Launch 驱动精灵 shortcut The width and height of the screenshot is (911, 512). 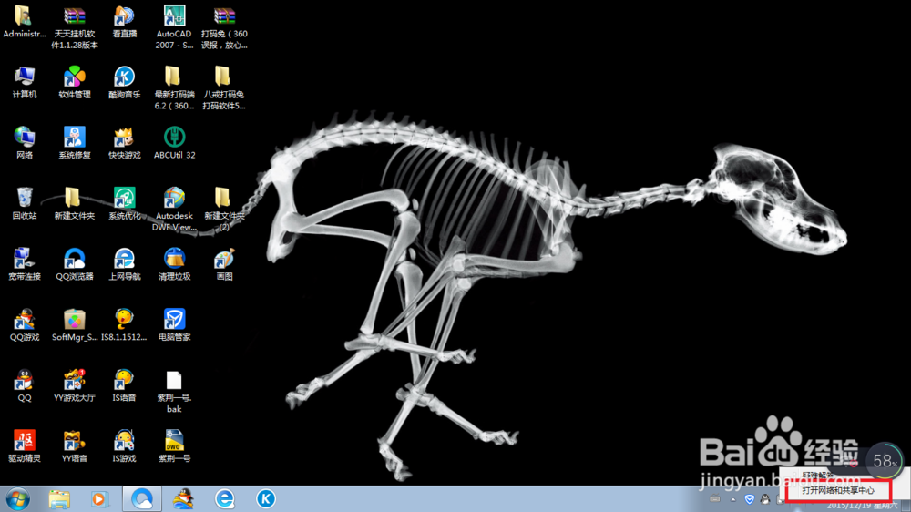coord(25,445)
